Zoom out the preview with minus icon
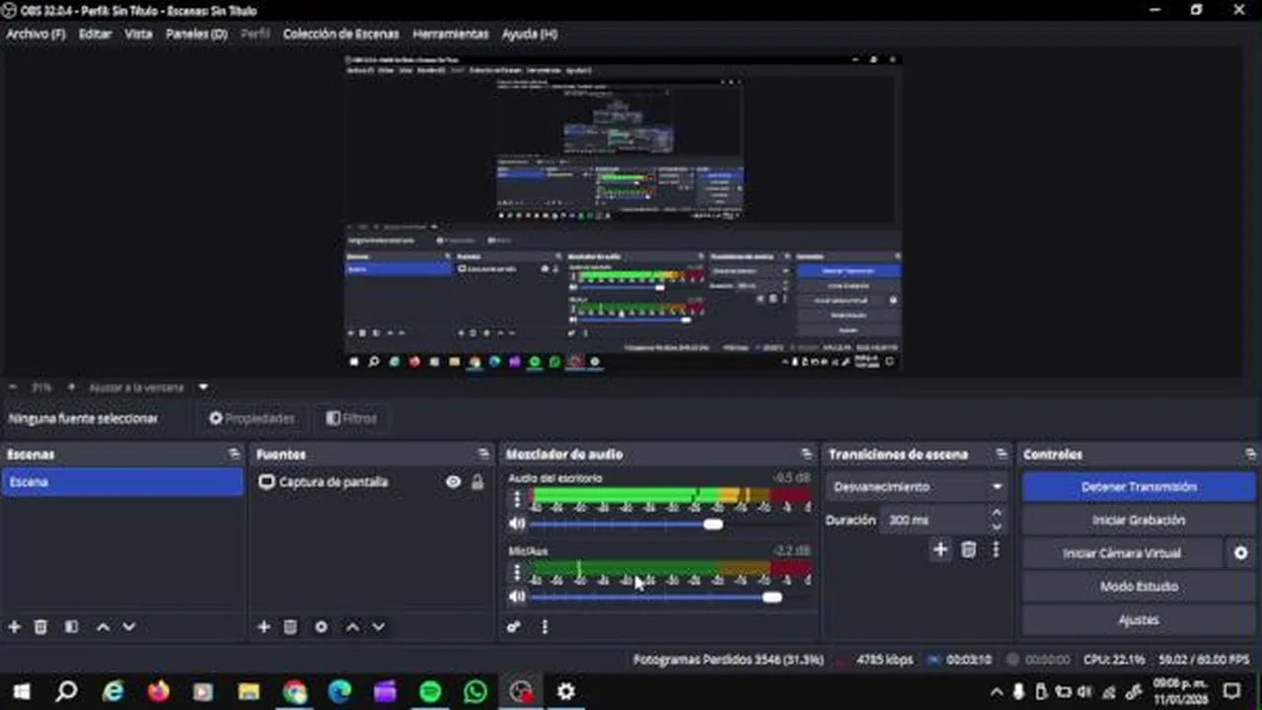 point(13,388)
